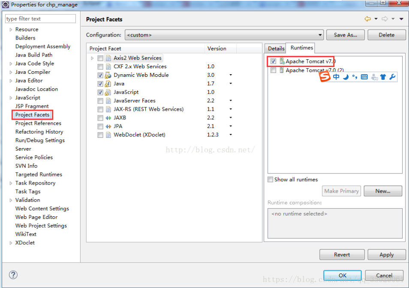
Task: Click the Axis2 Web Services document icon
Action: [108, 58]
